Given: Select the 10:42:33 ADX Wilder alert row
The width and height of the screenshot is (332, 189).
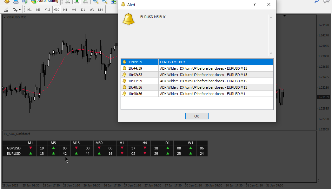Looking at the screenshot, I should [197, 75].
